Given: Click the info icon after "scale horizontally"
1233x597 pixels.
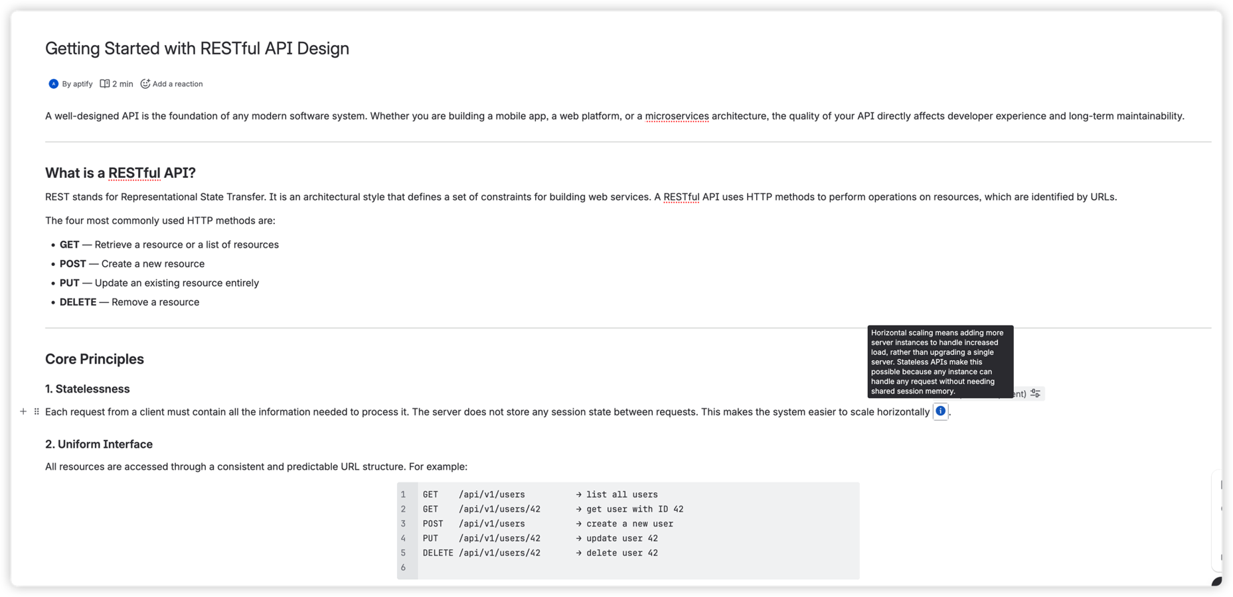Looking at the screenshot, I should [x=940, y=411].
